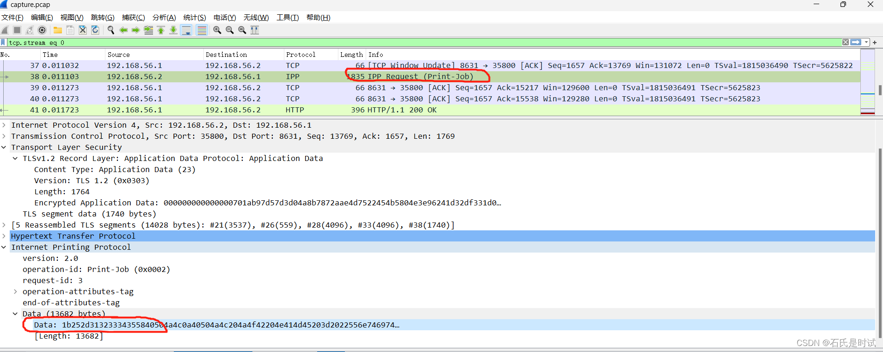The height and width of the screenshot is (352, 883).
Task: Select packet 37 TCP Window Update row
Action: pos(430,66)
